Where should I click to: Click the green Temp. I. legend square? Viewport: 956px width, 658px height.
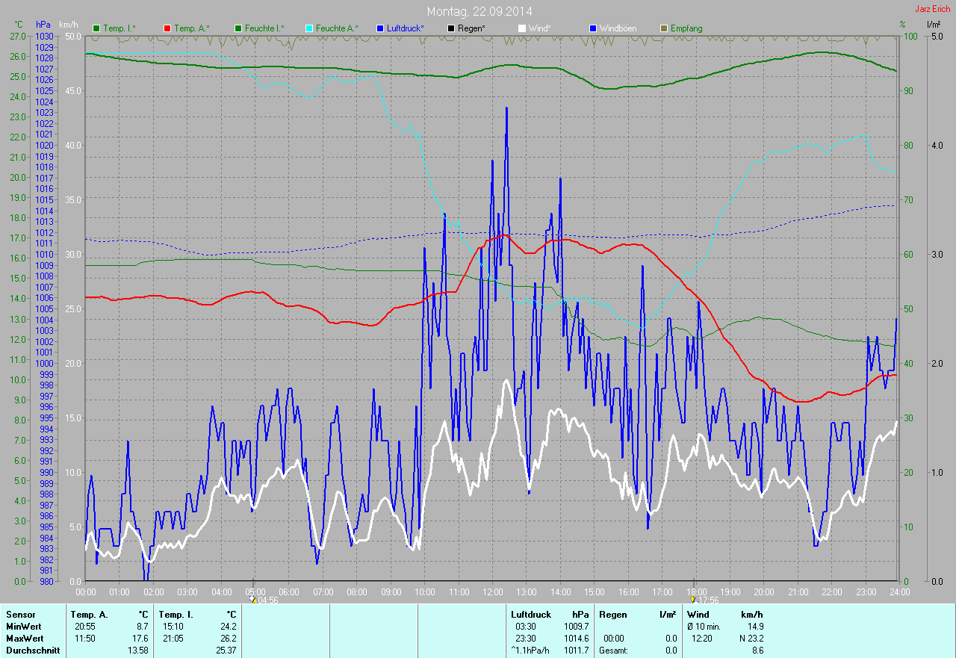pyautogui.click(x=96, y=28)
